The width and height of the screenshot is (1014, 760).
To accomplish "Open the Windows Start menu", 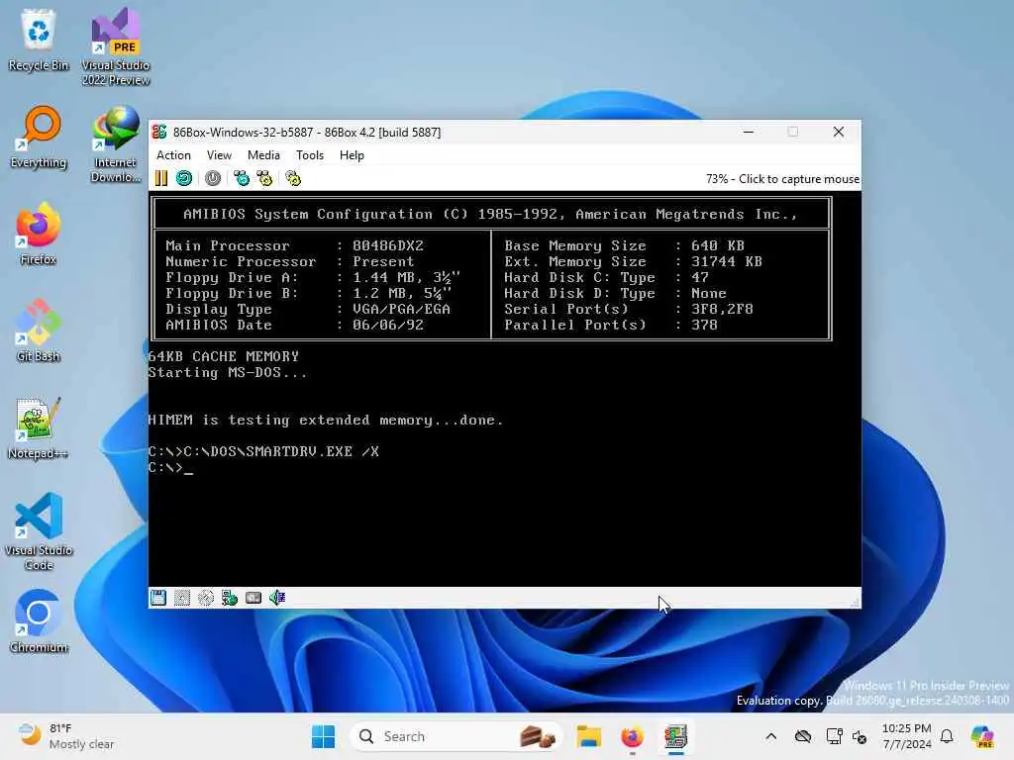I will pos(324,736).
